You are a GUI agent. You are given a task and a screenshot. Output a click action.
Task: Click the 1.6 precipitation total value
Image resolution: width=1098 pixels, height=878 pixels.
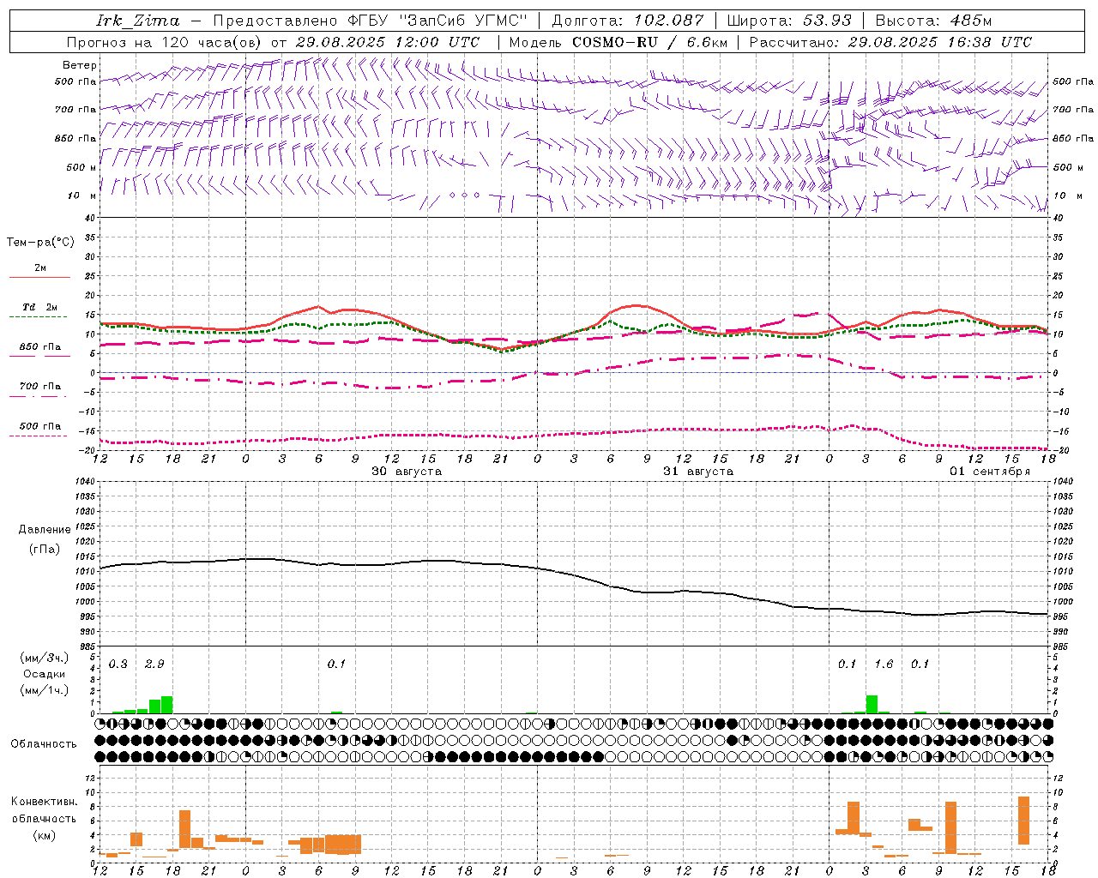pyautogui.click(x=884, y=665)
